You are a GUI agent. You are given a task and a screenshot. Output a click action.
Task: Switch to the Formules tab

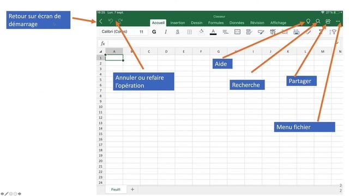pyautogui.click(x=216, y=23)
